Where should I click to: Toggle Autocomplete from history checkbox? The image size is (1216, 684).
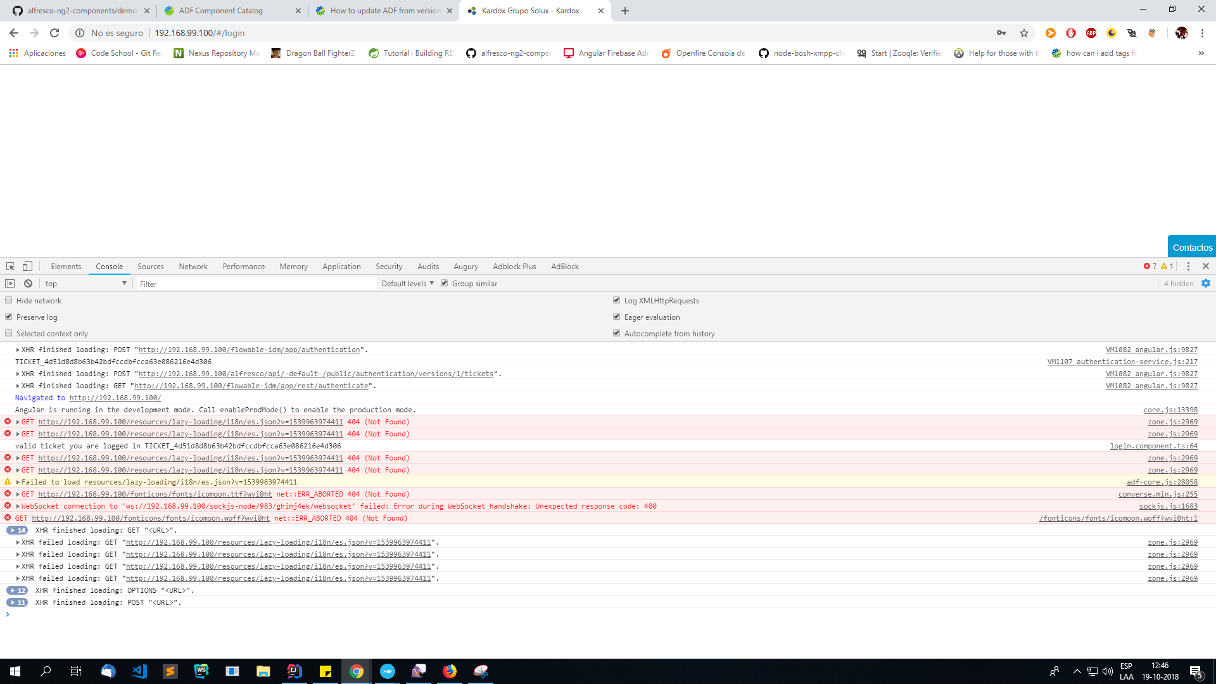tap(617, 333)
